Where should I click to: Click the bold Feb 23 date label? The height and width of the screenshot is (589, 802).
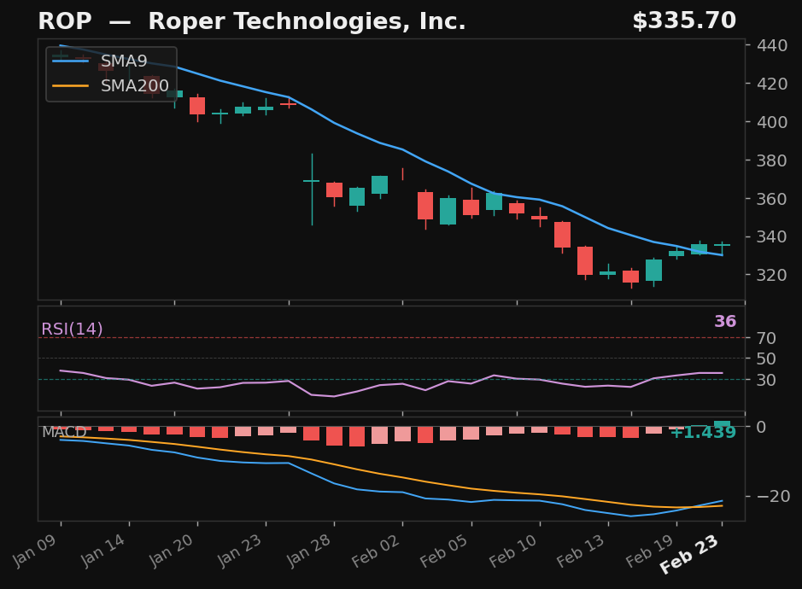689,554
